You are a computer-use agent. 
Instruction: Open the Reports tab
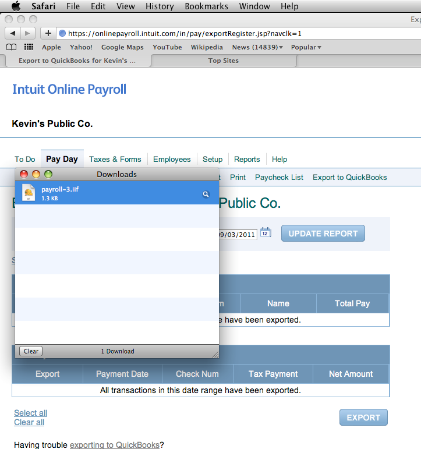coord(247,159)
